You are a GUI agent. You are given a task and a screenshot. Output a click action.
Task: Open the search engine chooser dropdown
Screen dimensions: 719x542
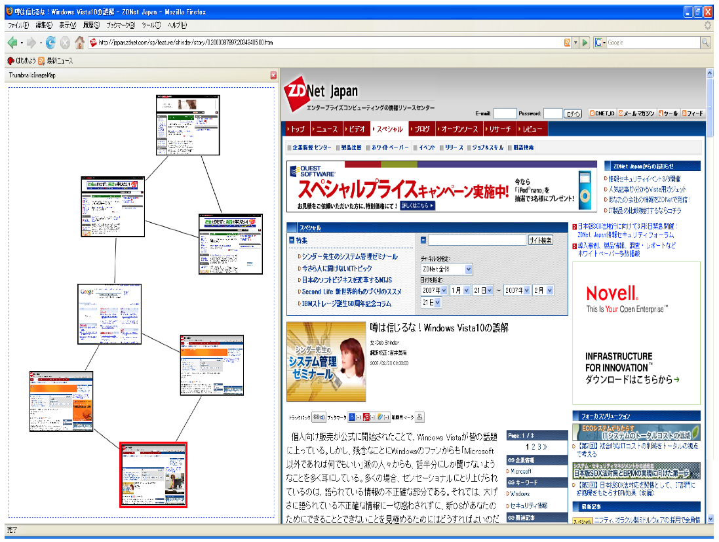[x=604, y=43]
